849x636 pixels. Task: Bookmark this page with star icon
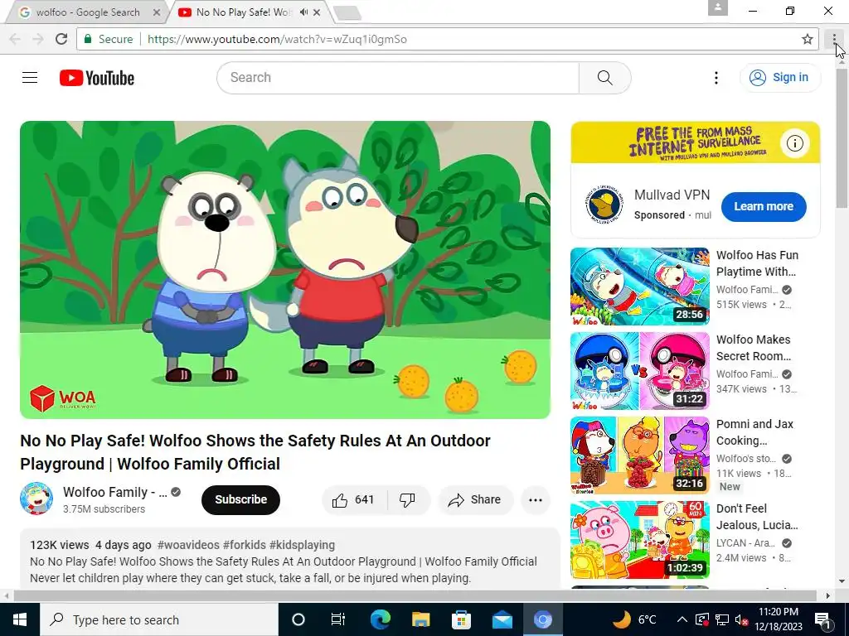coord(808,39)
